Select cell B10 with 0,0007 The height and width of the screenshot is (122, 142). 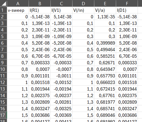tap(40, 69)
